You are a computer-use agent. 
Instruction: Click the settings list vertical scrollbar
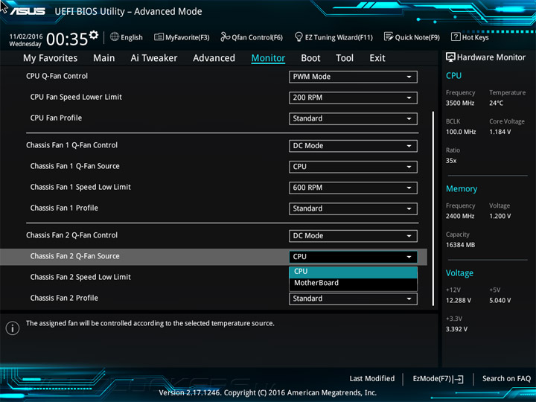[x=433, y=208]
